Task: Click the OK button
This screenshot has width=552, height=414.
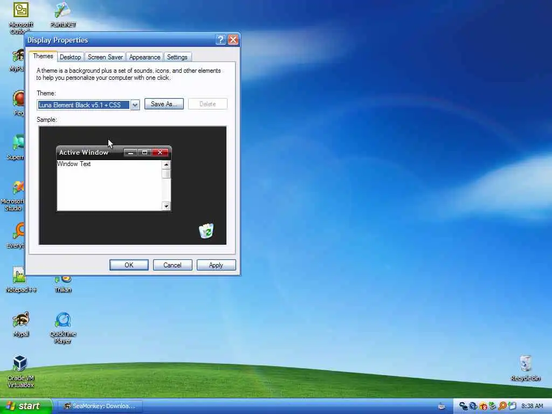Action: coord(129,265)
